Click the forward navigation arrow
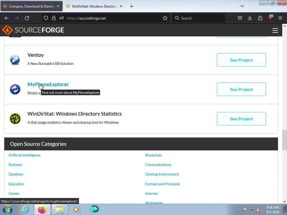This screenshot has width=287, height=215. [x=17, y=18]
